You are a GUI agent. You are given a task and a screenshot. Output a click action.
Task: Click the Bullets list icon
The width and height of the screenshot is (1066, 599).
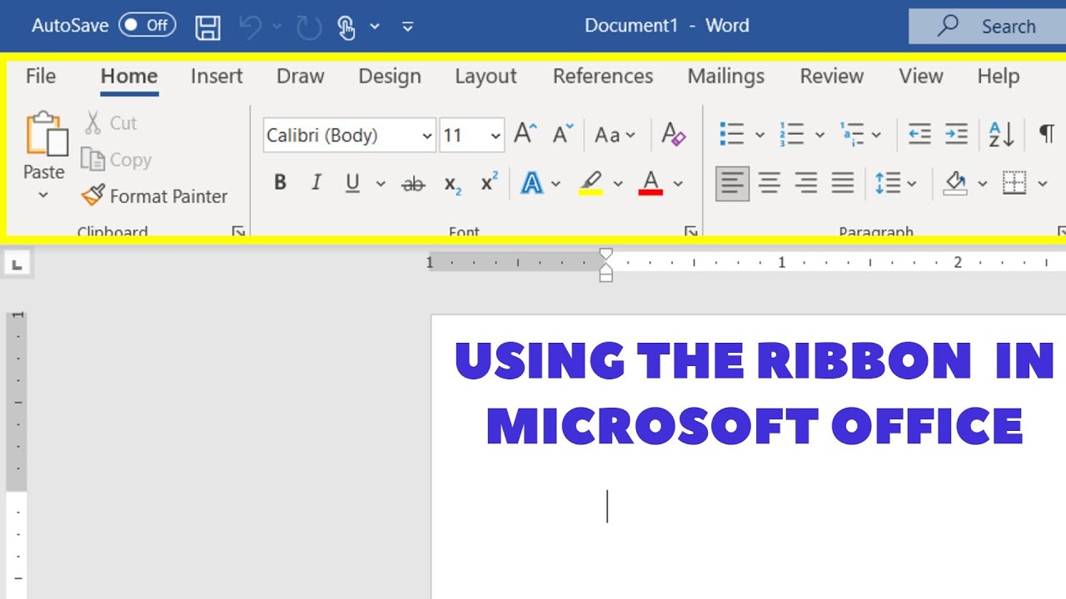coord(731,134)
